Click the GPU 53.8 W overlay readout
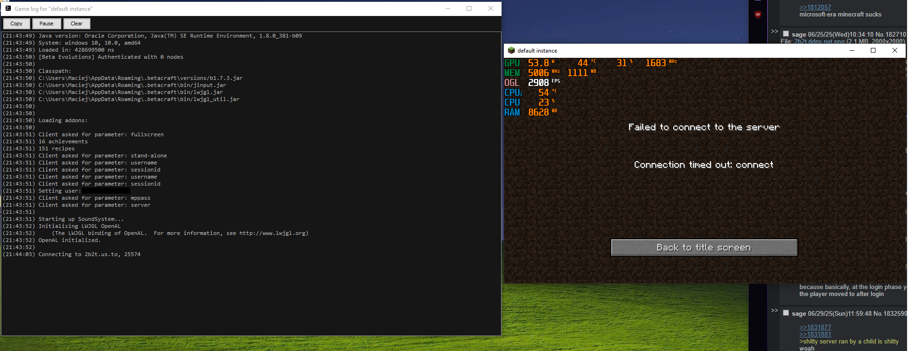The image size is (908, 351). click(x=530, y=63)
